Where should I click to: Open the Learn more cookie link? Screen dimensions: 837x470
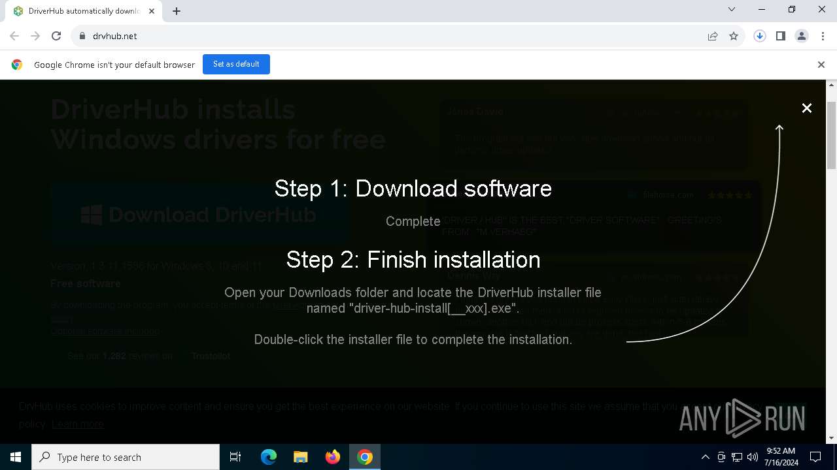[78, 424]
